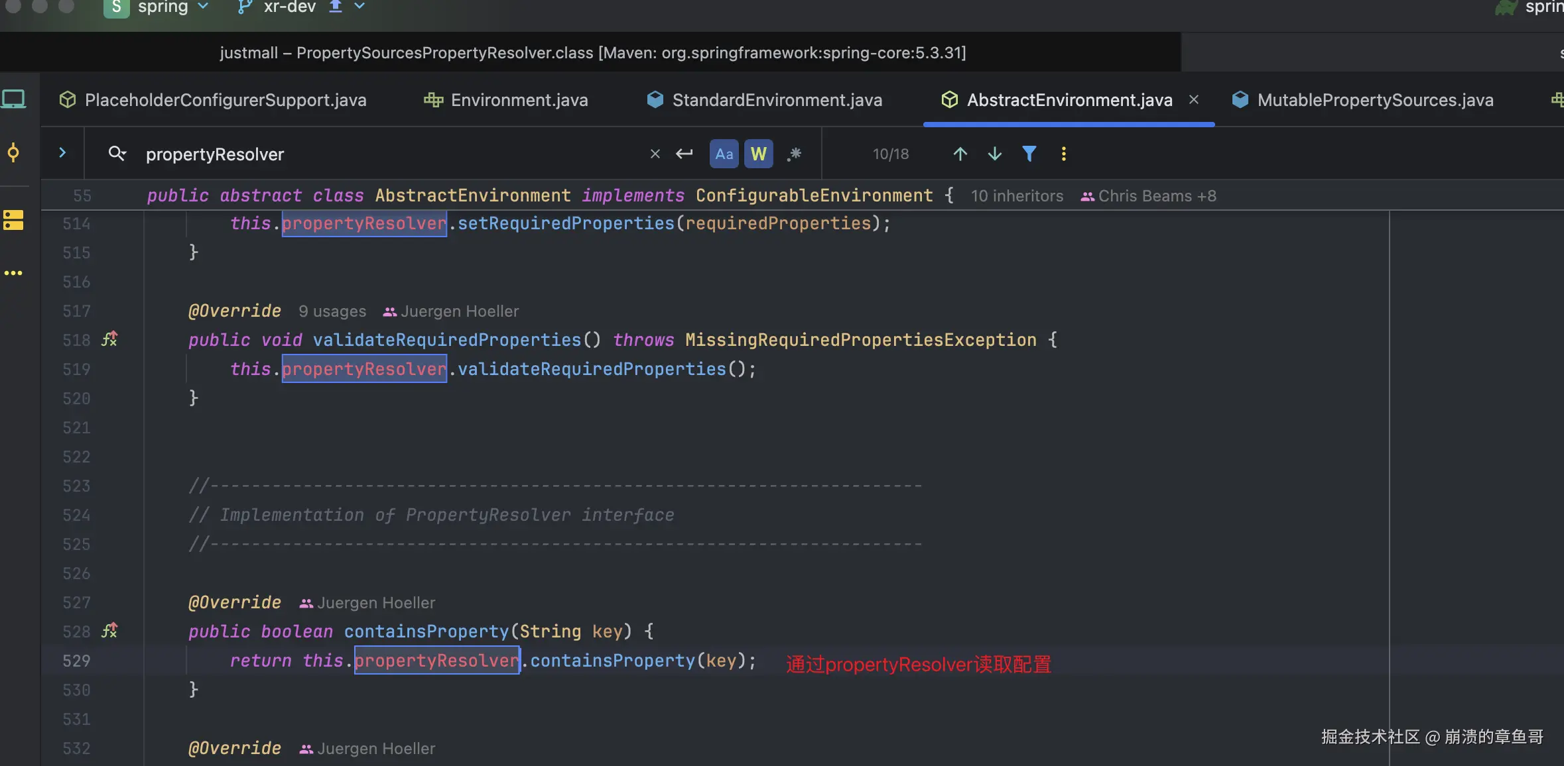Click gutter override icon at line 528
This screenshot has width=1564, height=766.
109,631
